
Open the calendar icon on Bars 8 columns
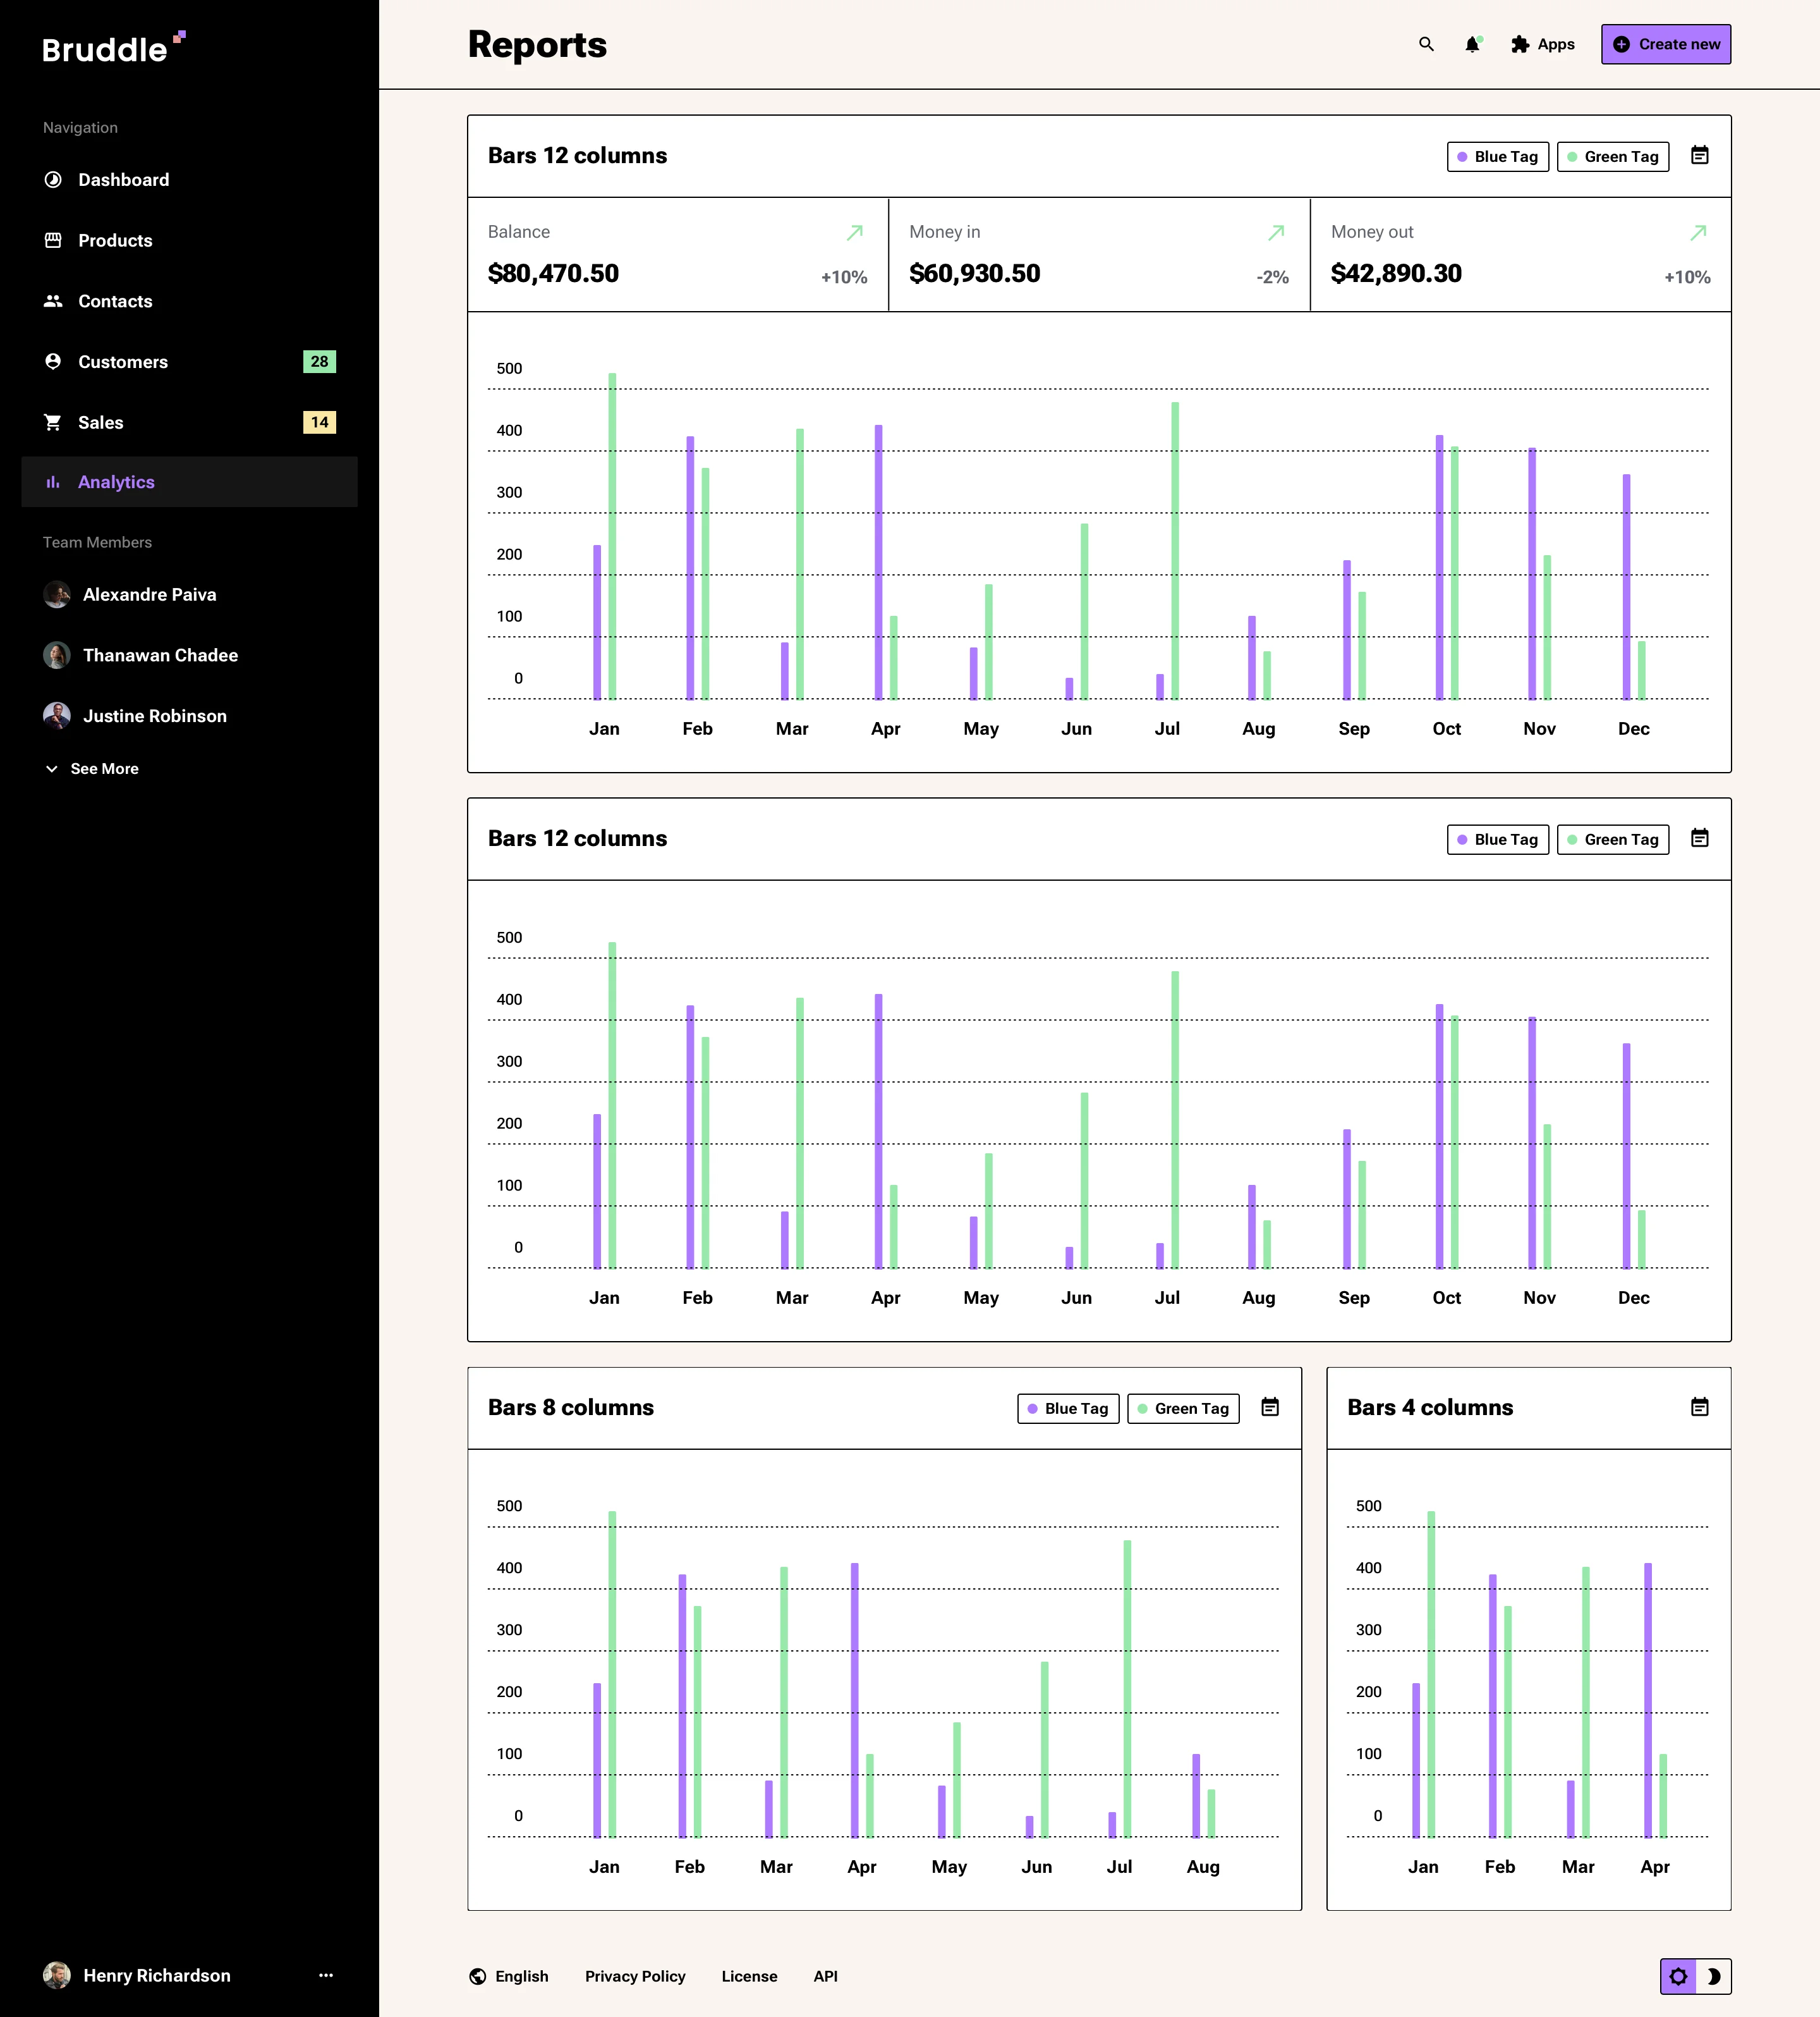pyautogui.click(x=1269, y=1407)
